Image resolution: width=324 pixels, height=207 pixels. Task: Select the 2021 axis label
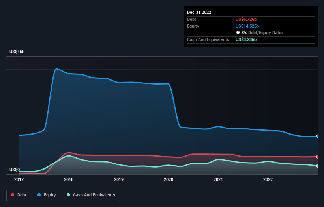pyautogui.click(x=218, y=179)
